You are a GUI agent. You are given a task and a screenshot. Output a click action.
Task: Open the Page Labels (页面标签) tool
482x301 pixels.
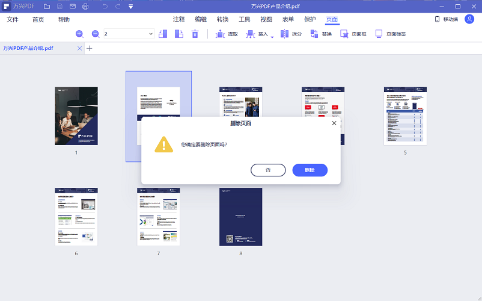tap(390, 34)
